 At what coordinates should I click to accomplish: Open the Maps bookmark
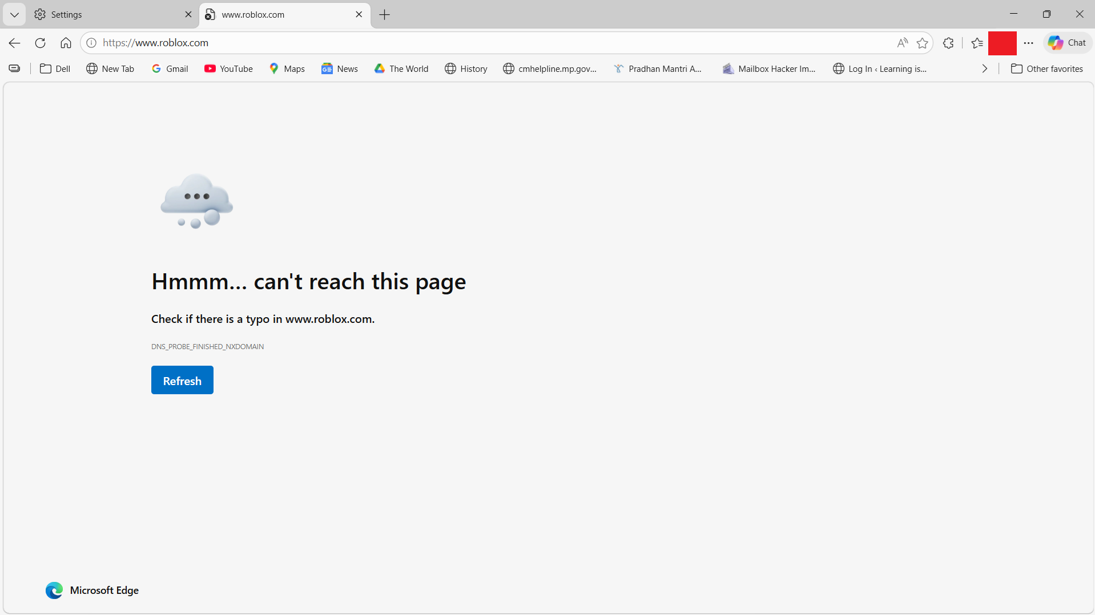[x=287, y=68]
